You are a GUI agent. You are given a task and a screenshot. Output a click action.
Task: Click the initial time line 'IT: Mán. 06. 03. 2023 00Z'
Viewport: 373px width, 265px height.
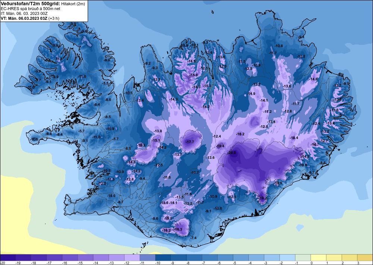pos(24,13)
